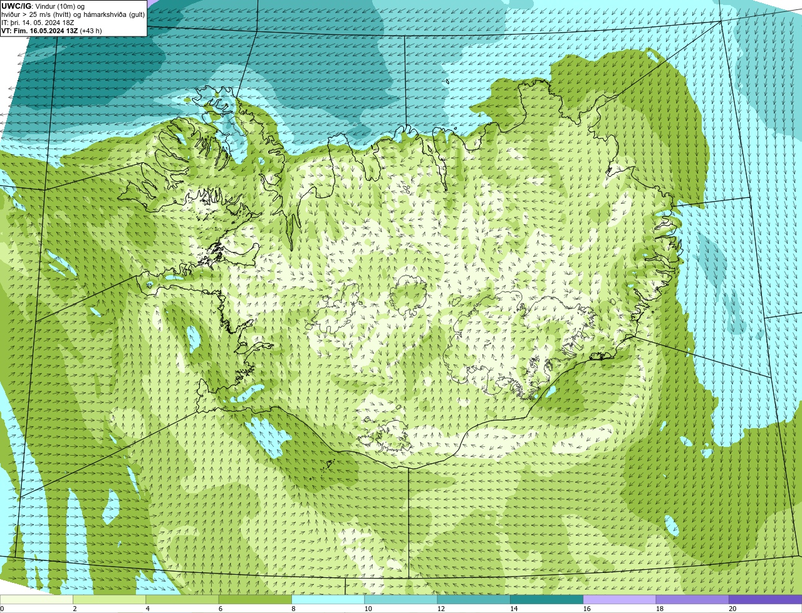This screenshot has width=802, height=613.
Task: Click the legend label "2"
Action: pos(75,609)
